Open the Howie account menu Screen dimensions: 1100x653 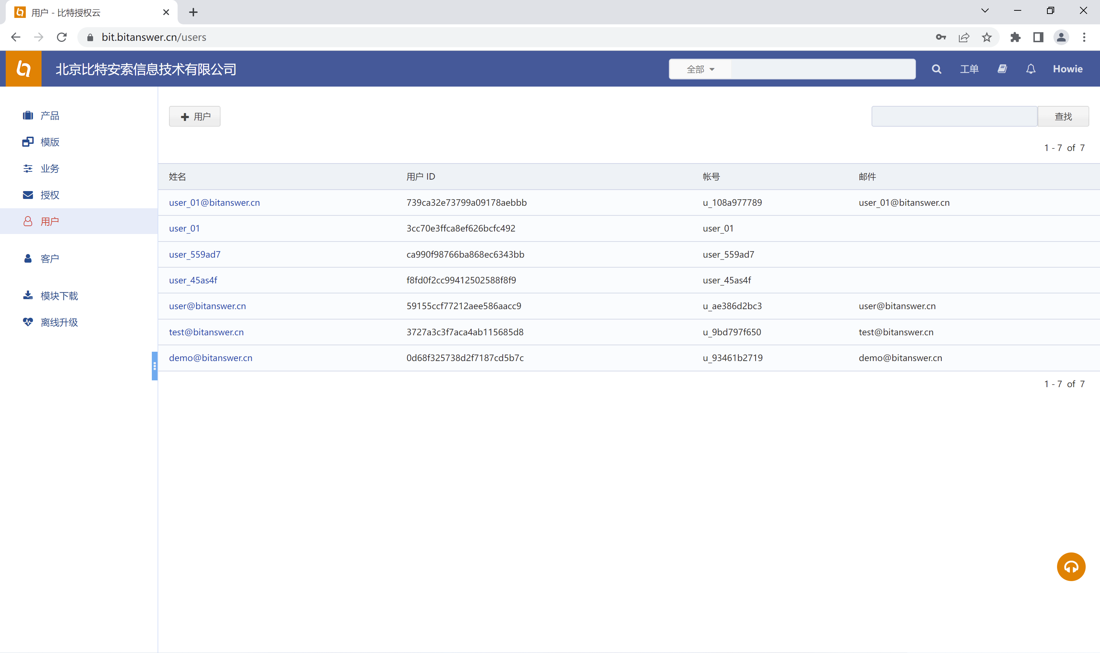tap(1067, 69)
